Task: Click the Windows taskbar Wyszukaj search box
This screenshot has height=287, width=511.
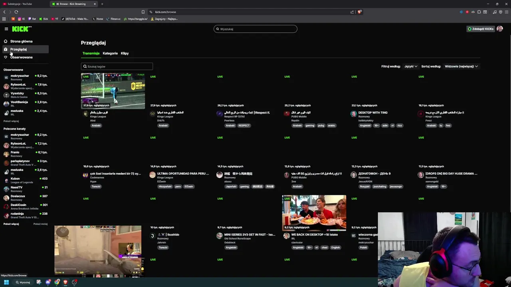Action: pos(23,282)
